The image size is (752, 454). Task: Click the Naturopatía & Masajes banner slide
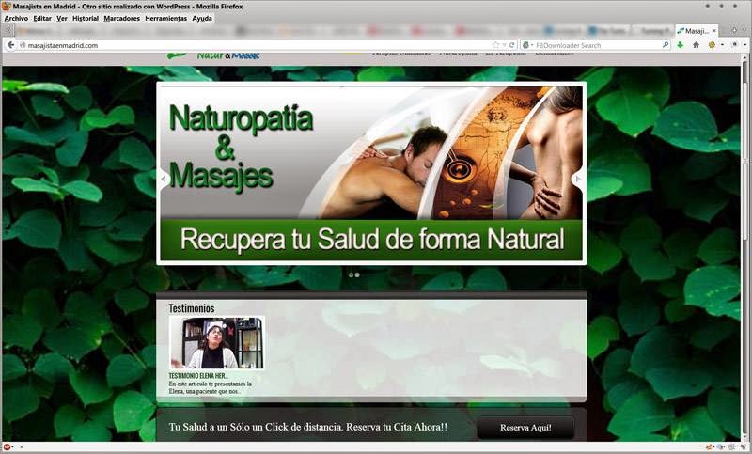371,174
